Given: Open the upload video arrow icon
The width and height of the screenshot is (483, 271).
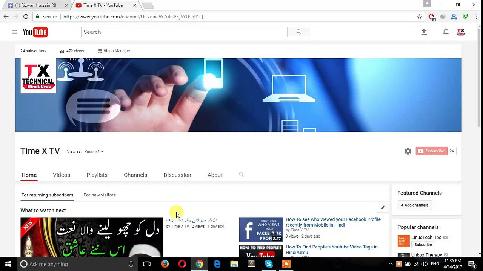Looking at the screenshot, I should pyautogui.click(x=424, y=32).
